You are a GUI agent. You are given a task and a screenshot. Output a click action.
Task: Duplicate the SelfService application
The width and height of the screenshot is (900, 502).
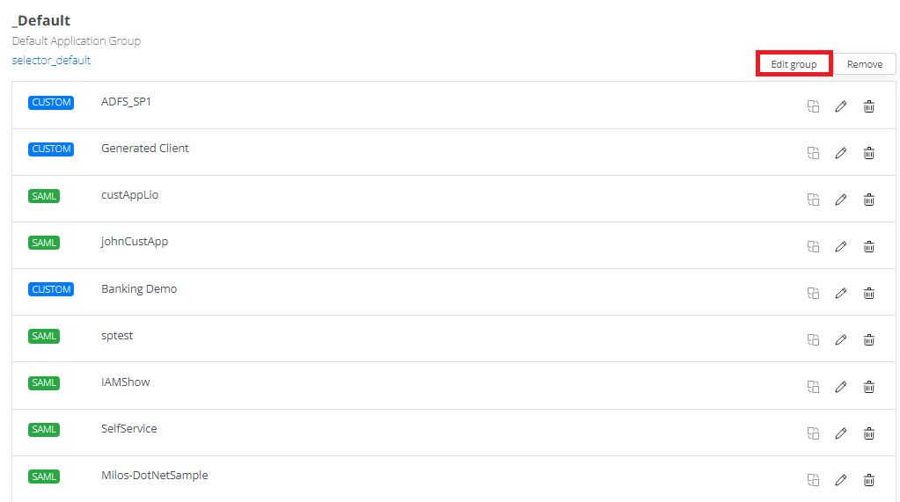pyautogui.click(x=813, y=433)
